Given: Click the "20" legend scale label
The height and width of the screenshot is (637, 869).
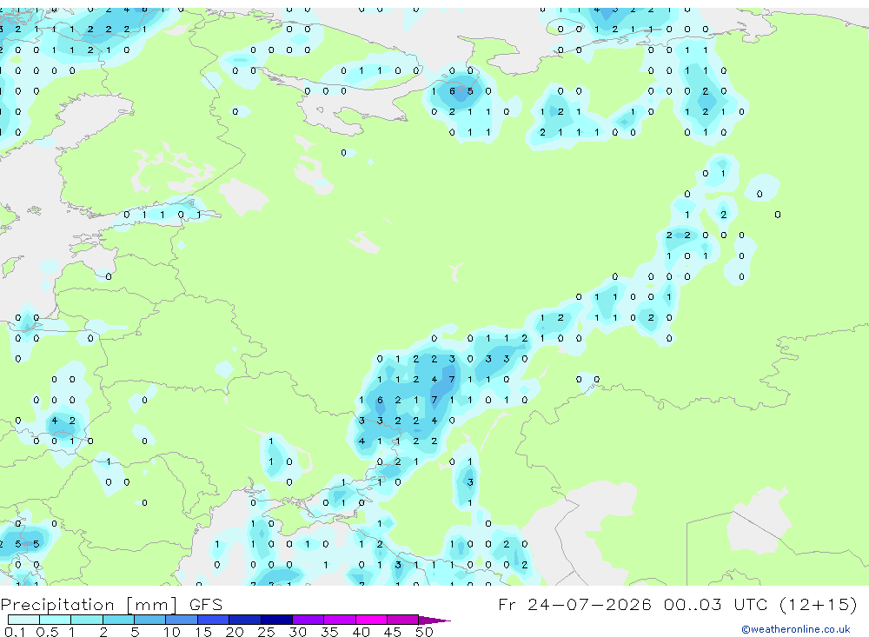Looking at the screenshot, I should tap(235, 632).
